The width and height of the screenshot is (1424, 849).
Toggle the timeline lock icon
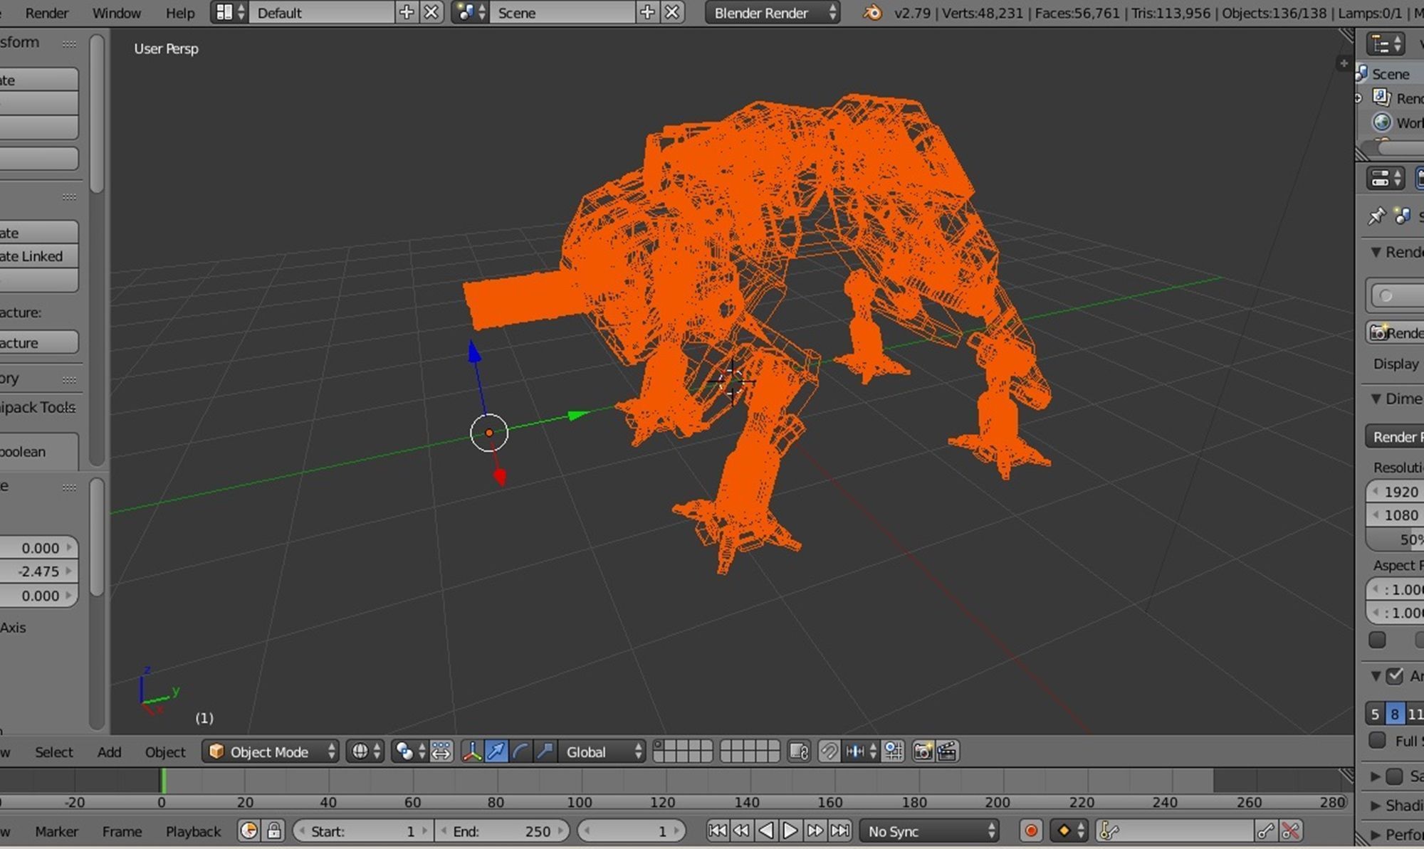click(x=273, y=830)
